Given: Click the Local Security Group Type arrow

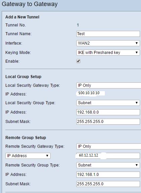Looking at the screenshot, I should pyautogui.click(x=137, y=103).
